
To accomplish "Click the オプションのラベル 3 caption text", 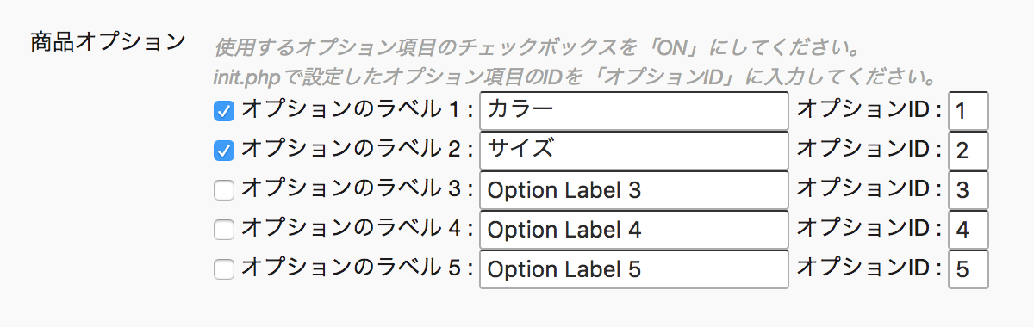I will [x=357, y=190].
